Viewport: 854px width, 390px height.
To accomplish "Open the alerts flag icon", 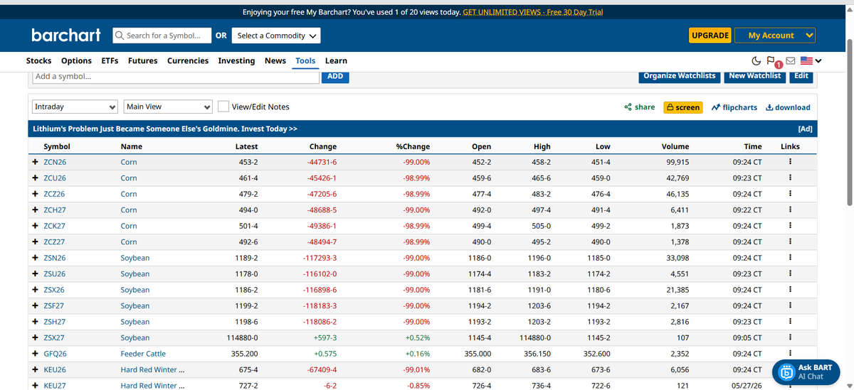I will 772,61.
